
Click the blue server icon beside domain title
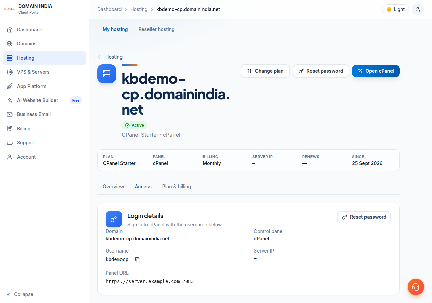107,74
